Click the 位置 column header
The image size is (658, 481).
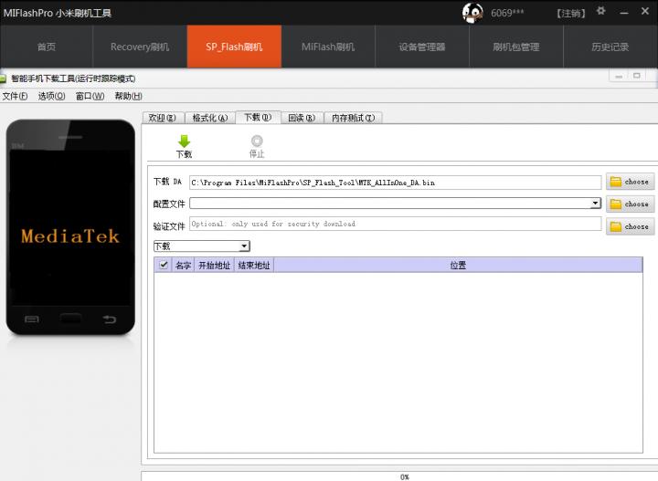(x=458, y=266)
